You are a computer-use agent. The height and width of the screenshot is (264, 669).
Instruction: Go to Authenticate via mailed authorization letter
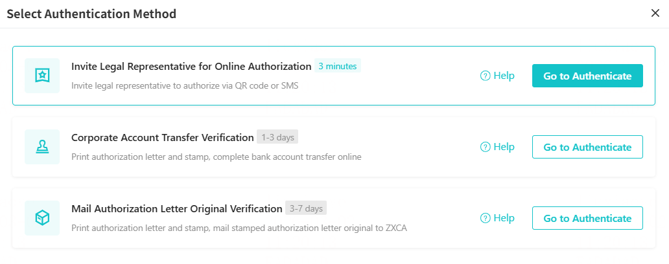tap(587, 218)
